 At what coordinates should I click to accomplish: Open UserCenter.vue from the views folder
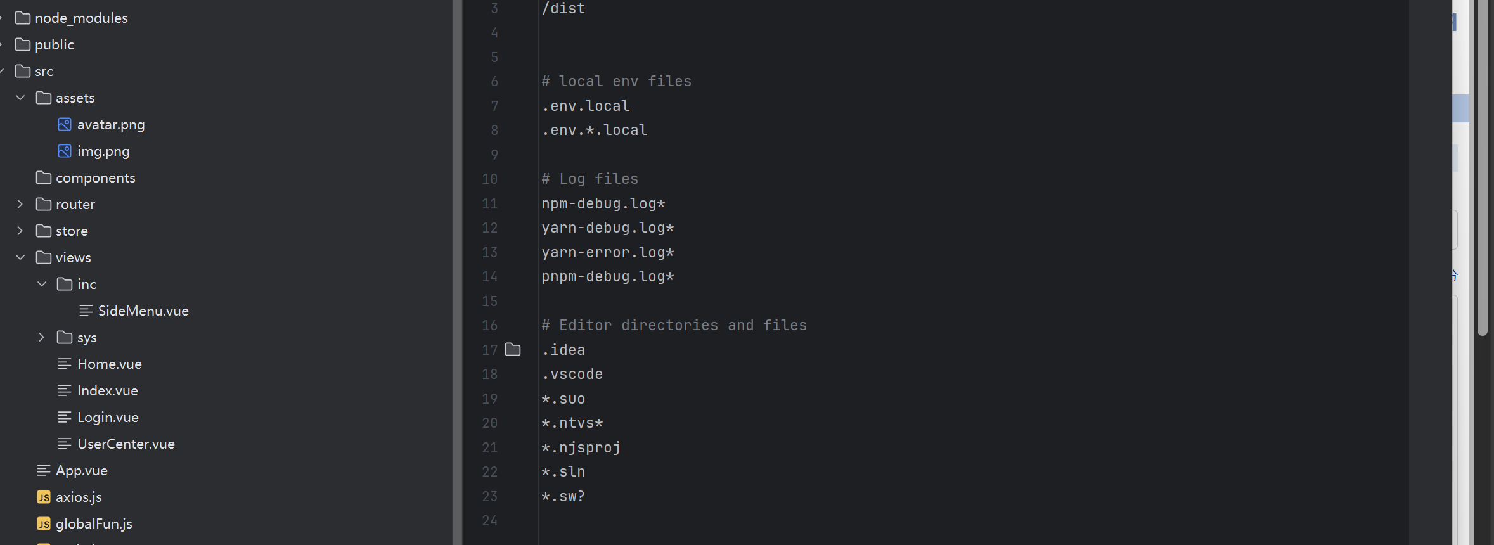[126, 444]
